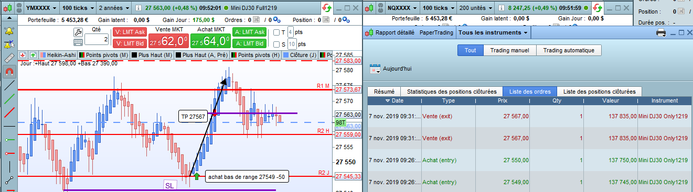Click the Heikin-Ashi indicator label
Screen dimensions: 693x192
57,54
